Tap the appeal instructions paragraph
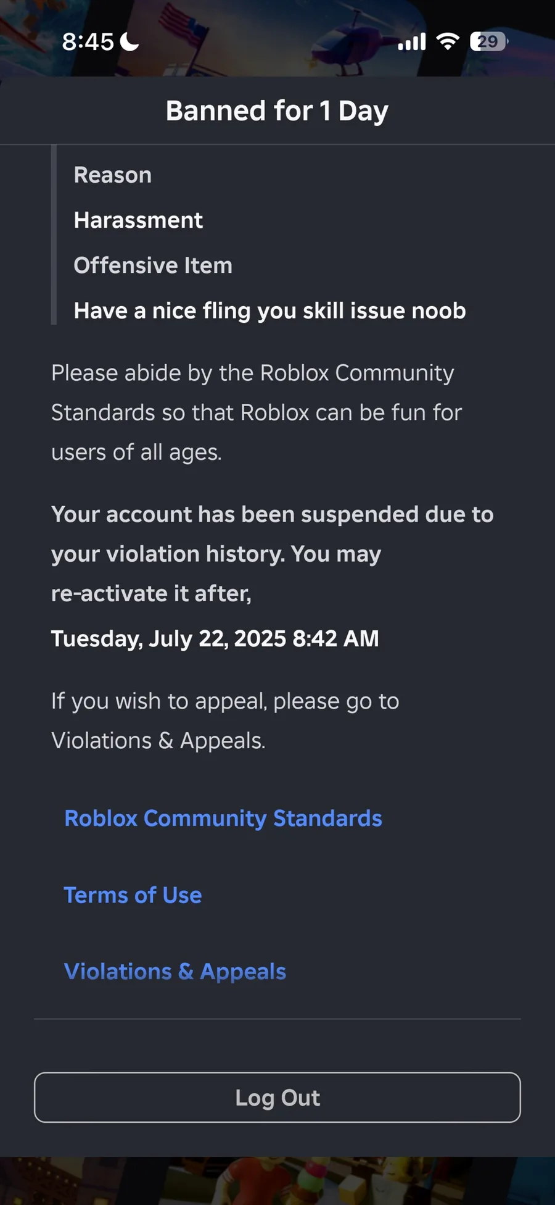 [x=225, y=720]
